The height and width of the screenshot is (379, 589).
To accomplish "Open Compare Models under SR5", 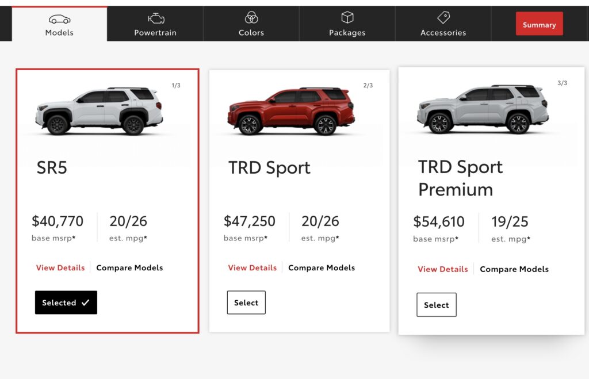I will coord(129,267).
